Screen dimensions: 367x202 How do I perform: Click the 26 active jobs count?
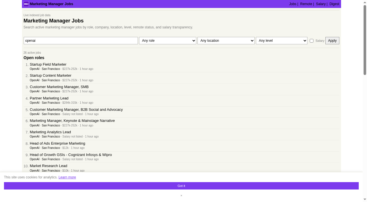[x=32, y=53]
